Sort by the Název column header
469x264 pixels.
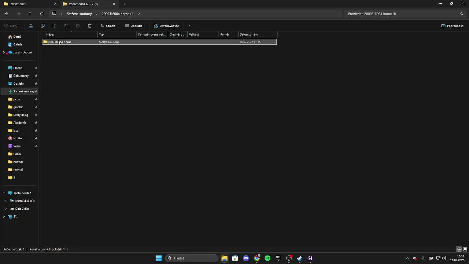tap(70, 34)
